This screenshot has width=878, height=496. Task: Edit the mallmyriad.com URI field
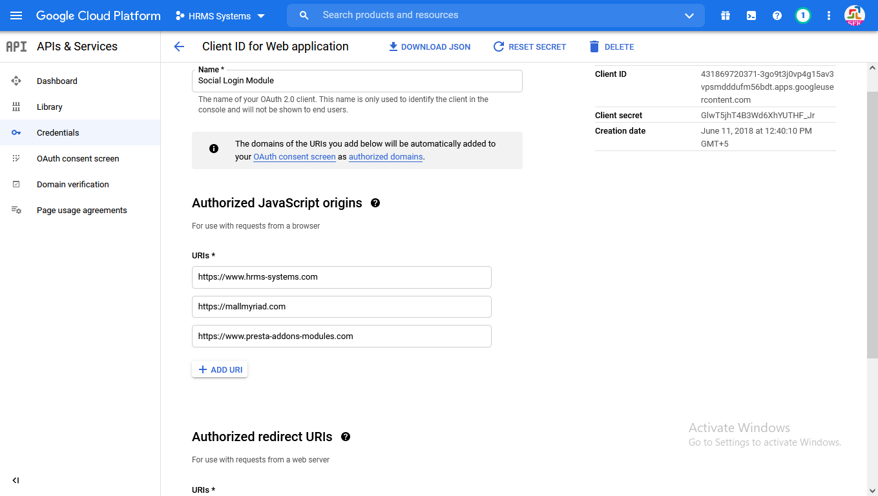(x=342, y=307)
